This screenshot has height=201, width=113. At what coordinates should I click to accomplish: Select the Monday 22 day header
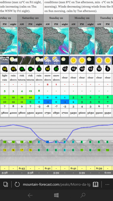coord(82,18)
